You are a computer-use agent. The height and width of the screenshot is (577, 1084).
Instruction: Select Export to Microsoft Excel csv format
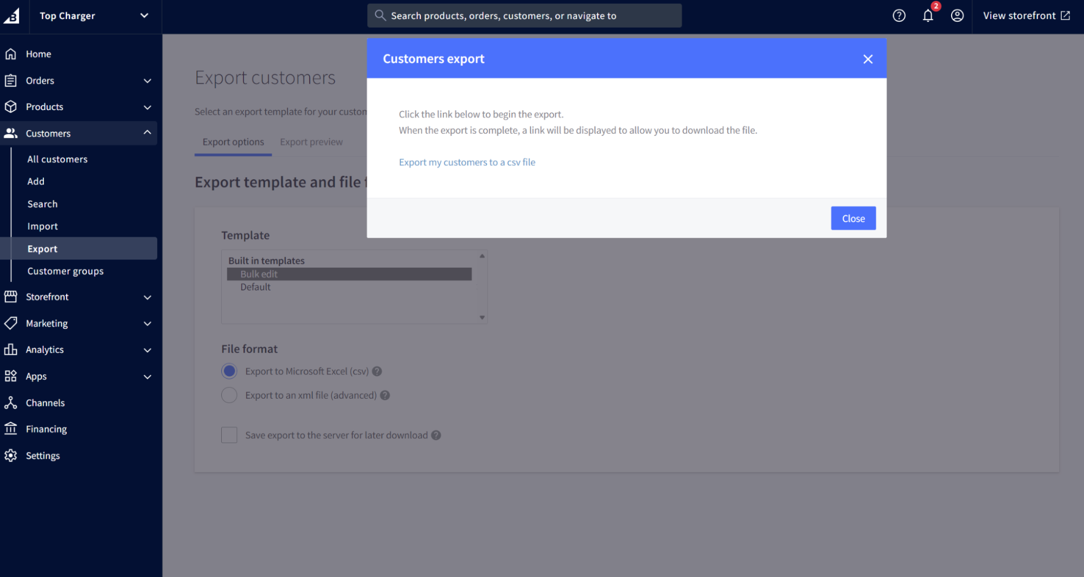click(229, 371)
